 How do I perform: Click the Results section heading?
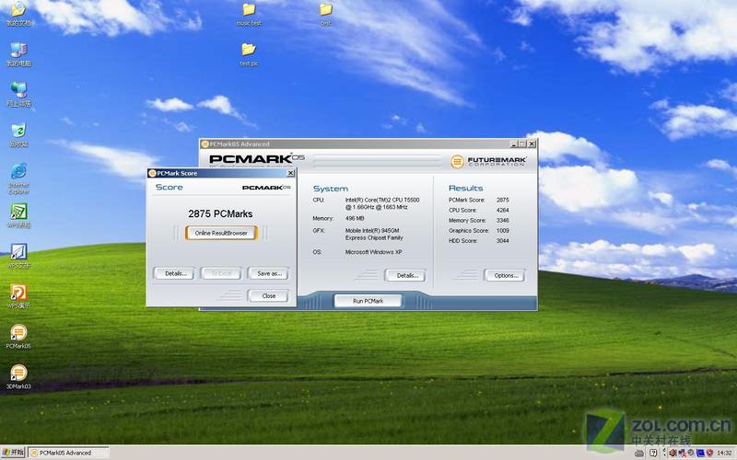pos(465,189)
